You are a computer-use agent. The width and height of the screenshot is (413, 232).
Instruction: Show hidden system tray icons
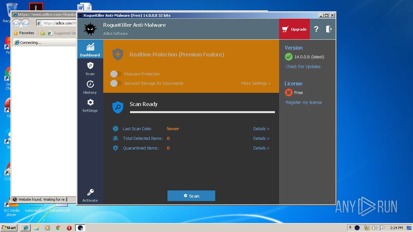(350, 227)
